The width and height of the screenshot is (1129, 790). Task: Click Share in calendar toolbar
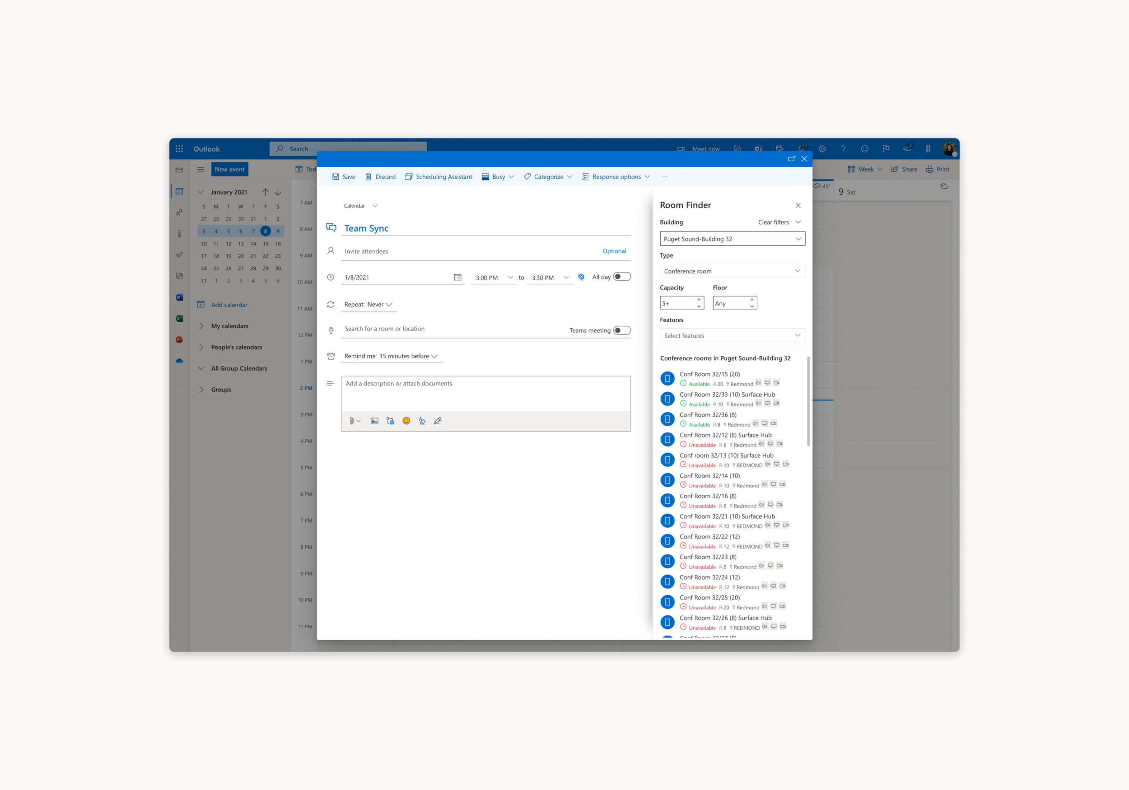click(904, 169)
